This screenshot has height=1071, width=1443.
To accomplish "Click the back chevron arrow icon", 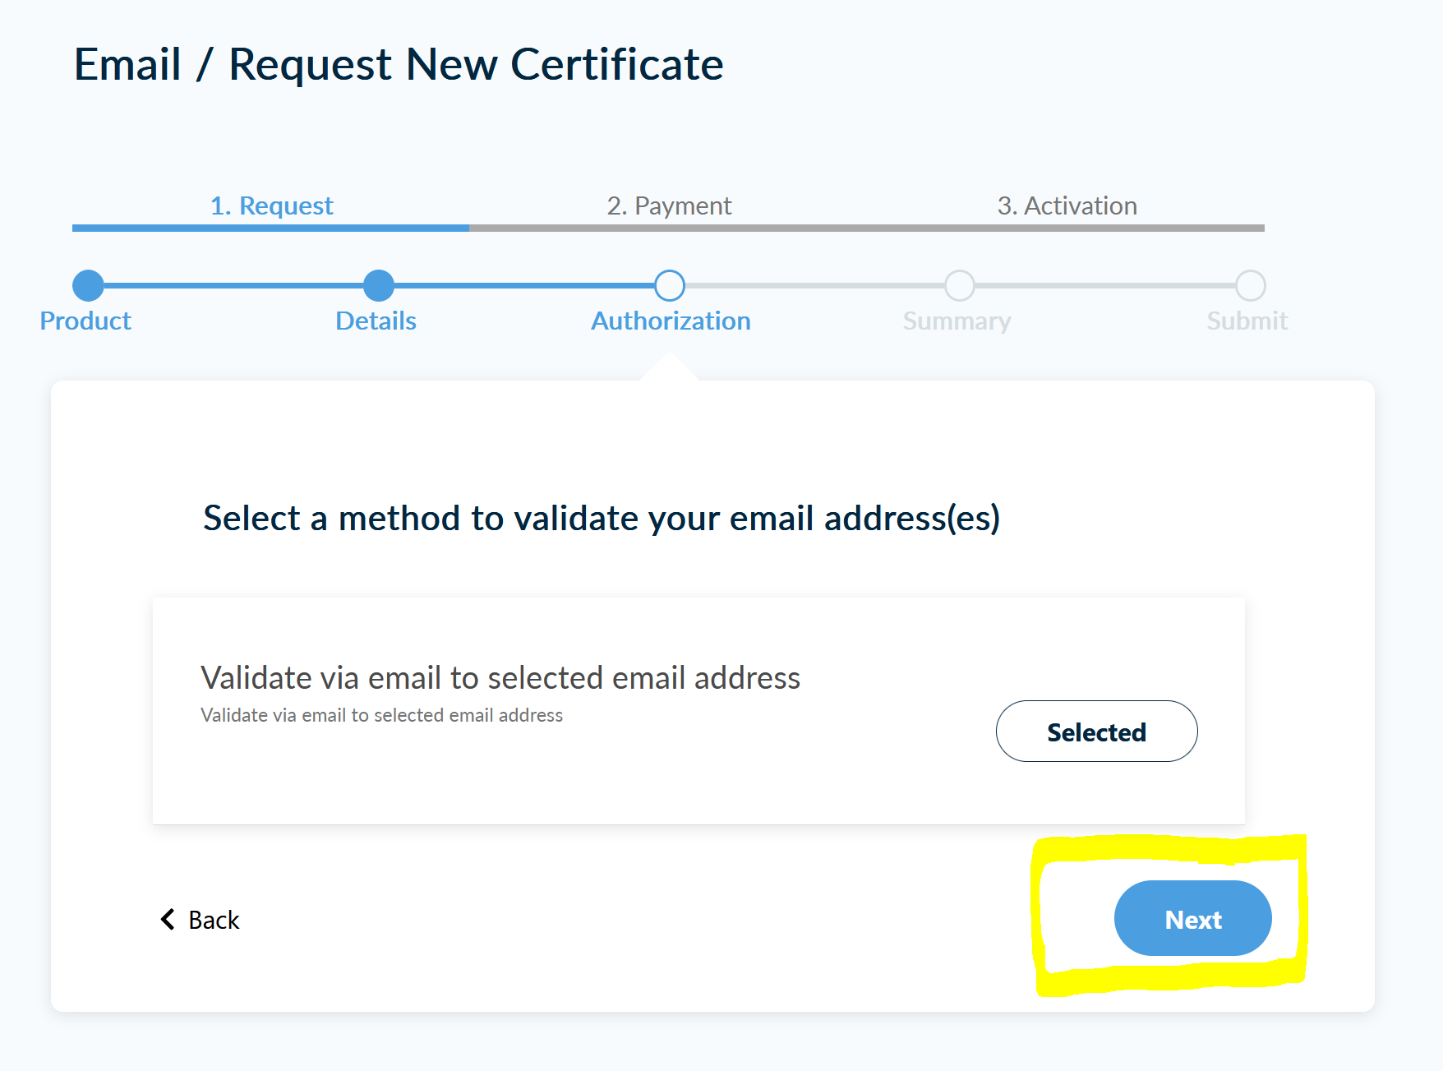I will pyautogui.click(x=168, y=919).
